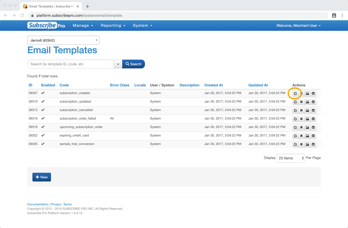348x228 pixels.
Task: Sort by ID column
Action: tap(30, 85)
